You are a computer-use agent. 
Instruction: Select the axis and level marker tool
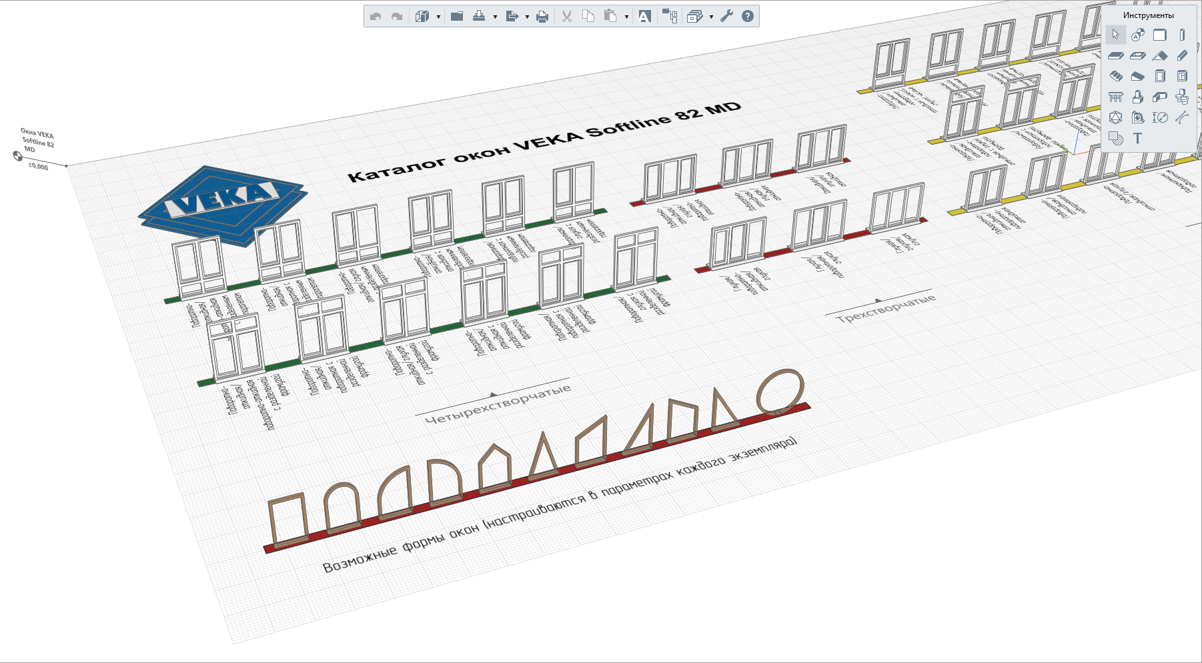click(x=1138, y=35)
